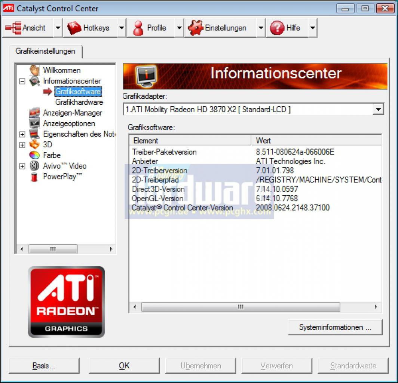
Task: Open the Ansicht dropdown arrow
Action: coord(58,28)
